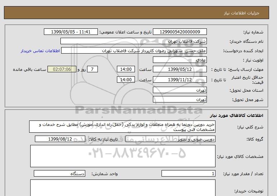277x196 pixels.
Task: Select the announcement date field 1399/05/05 - 11:41
Action: tap(71, 32)
